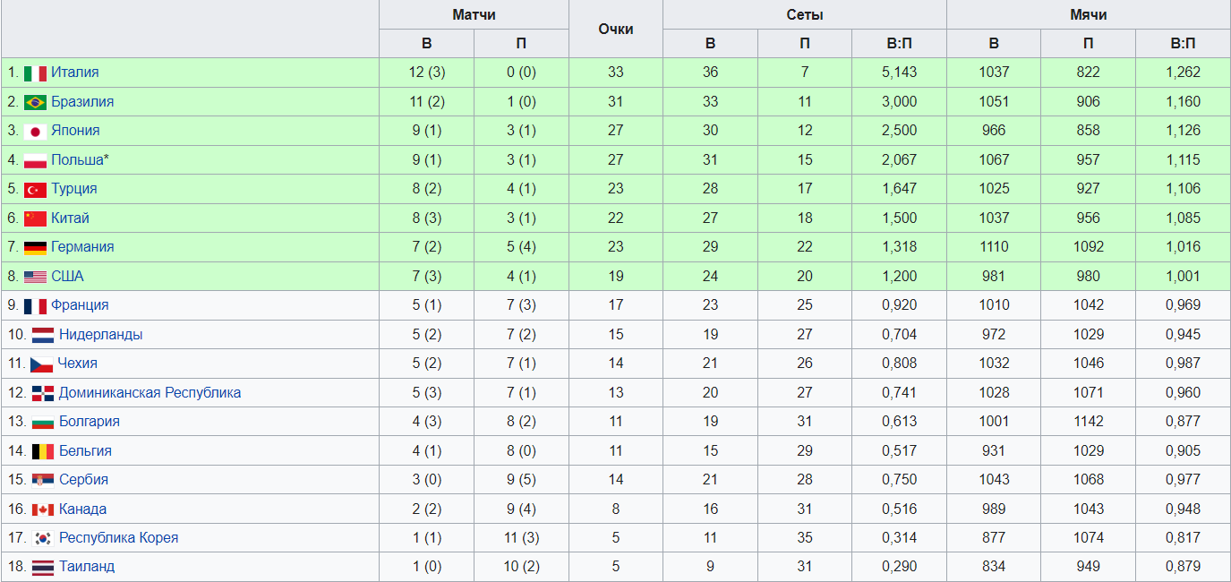
Task: Click the Thailand flag icon
Action: pos(43,567)
